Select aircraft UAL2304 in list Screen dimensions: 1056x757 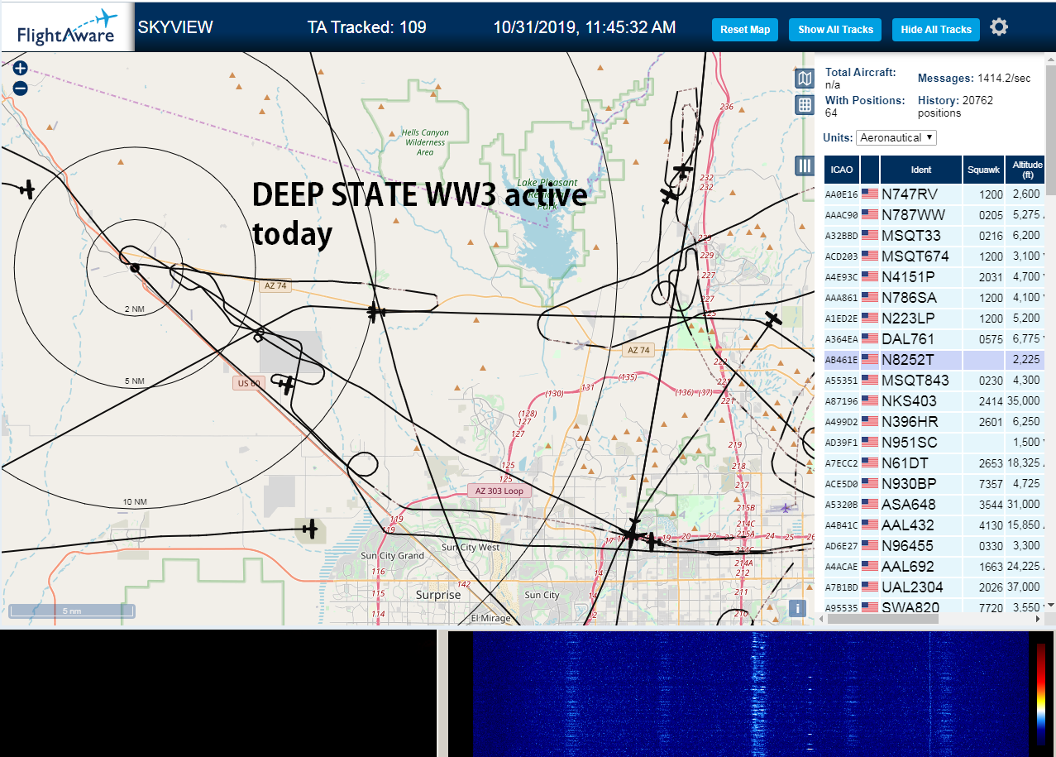tap(934, 587)
